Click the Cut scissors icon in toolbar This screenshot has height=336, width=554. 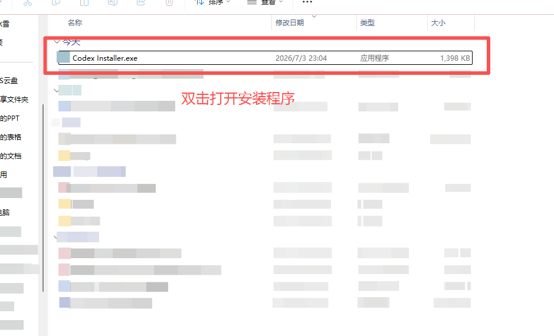(x=28, y=3)
